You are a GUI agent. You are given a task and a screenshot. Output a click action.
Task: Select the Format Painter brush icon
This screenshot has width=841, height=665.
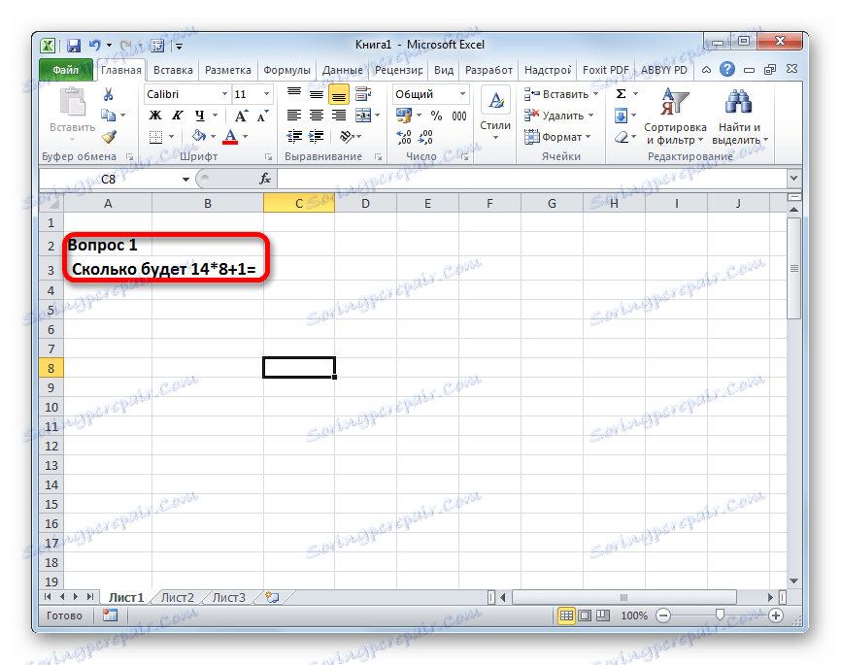[x=109, y=137]
